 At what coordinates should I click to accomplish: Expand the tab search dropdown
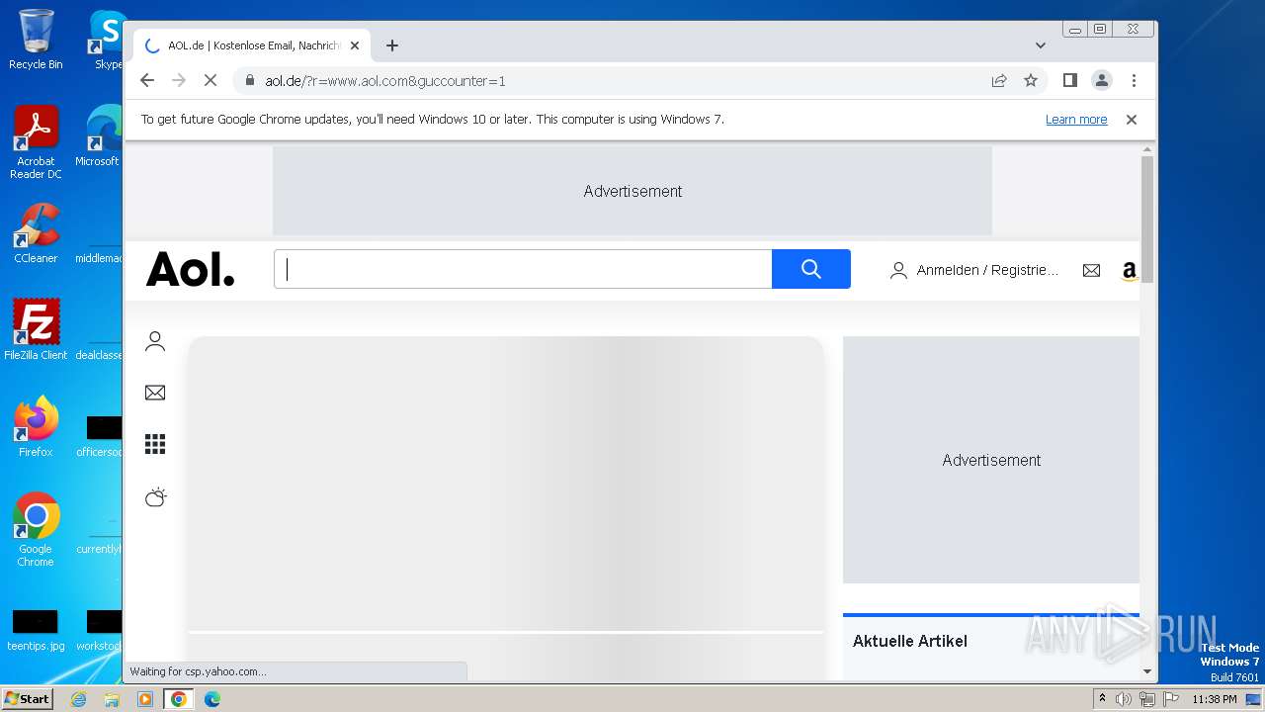click(1041, 45)
